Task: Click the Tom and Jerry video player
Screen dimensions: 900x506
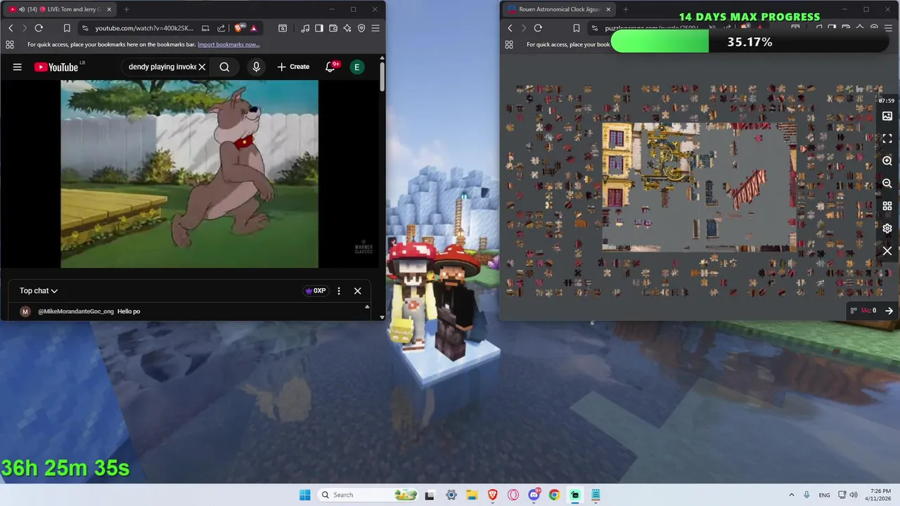Action: click(189, 174)
